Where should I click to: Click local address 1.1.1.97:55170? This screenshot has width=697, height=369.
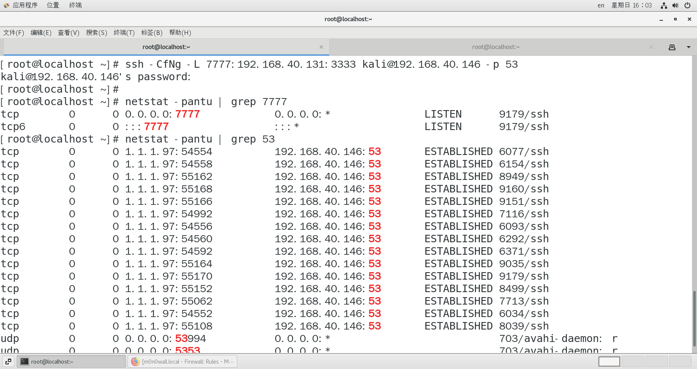click(169, 276)
